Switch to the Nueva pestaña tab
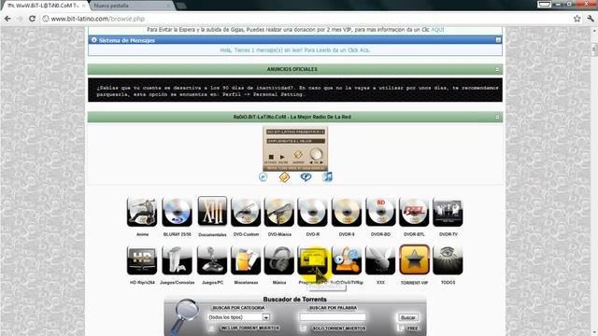The image size is (598, 336). 132,6
